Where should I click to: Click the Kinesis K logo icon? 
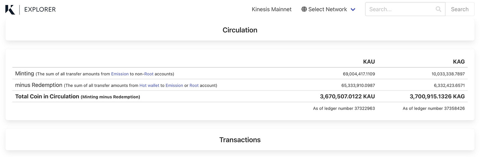pyautogui.click(x=10, y=9)
